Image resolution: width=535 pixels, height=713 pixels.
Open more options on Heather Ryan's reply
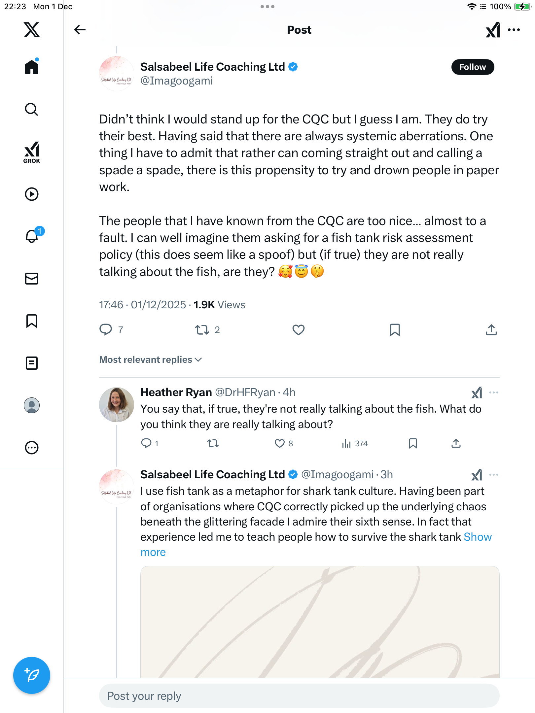(494, 392)
